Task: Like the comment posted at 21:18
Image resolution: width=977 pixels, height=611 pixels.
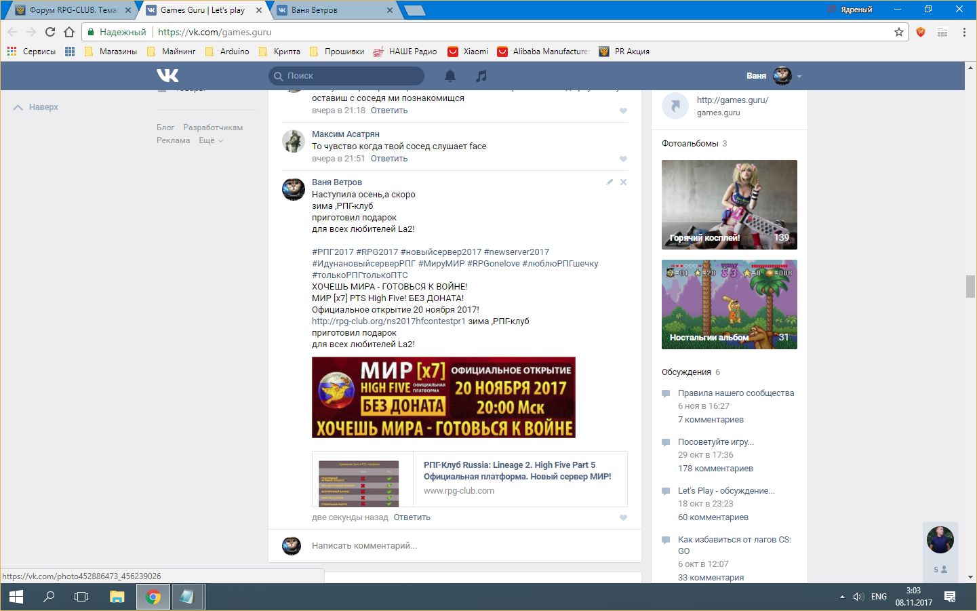Action: click(x=623, y=111)
